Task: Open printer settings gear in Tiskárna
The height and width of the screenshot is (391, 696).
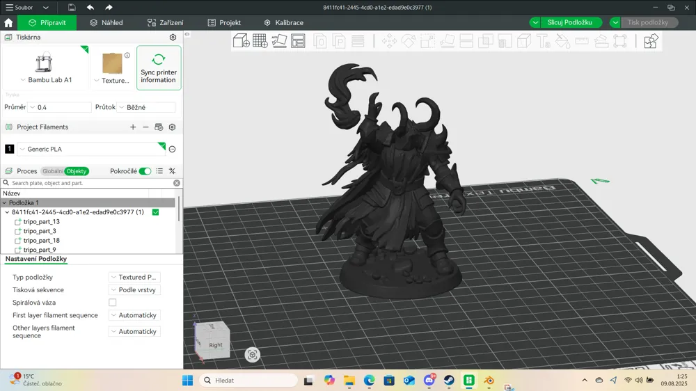Action: point(173,38)
